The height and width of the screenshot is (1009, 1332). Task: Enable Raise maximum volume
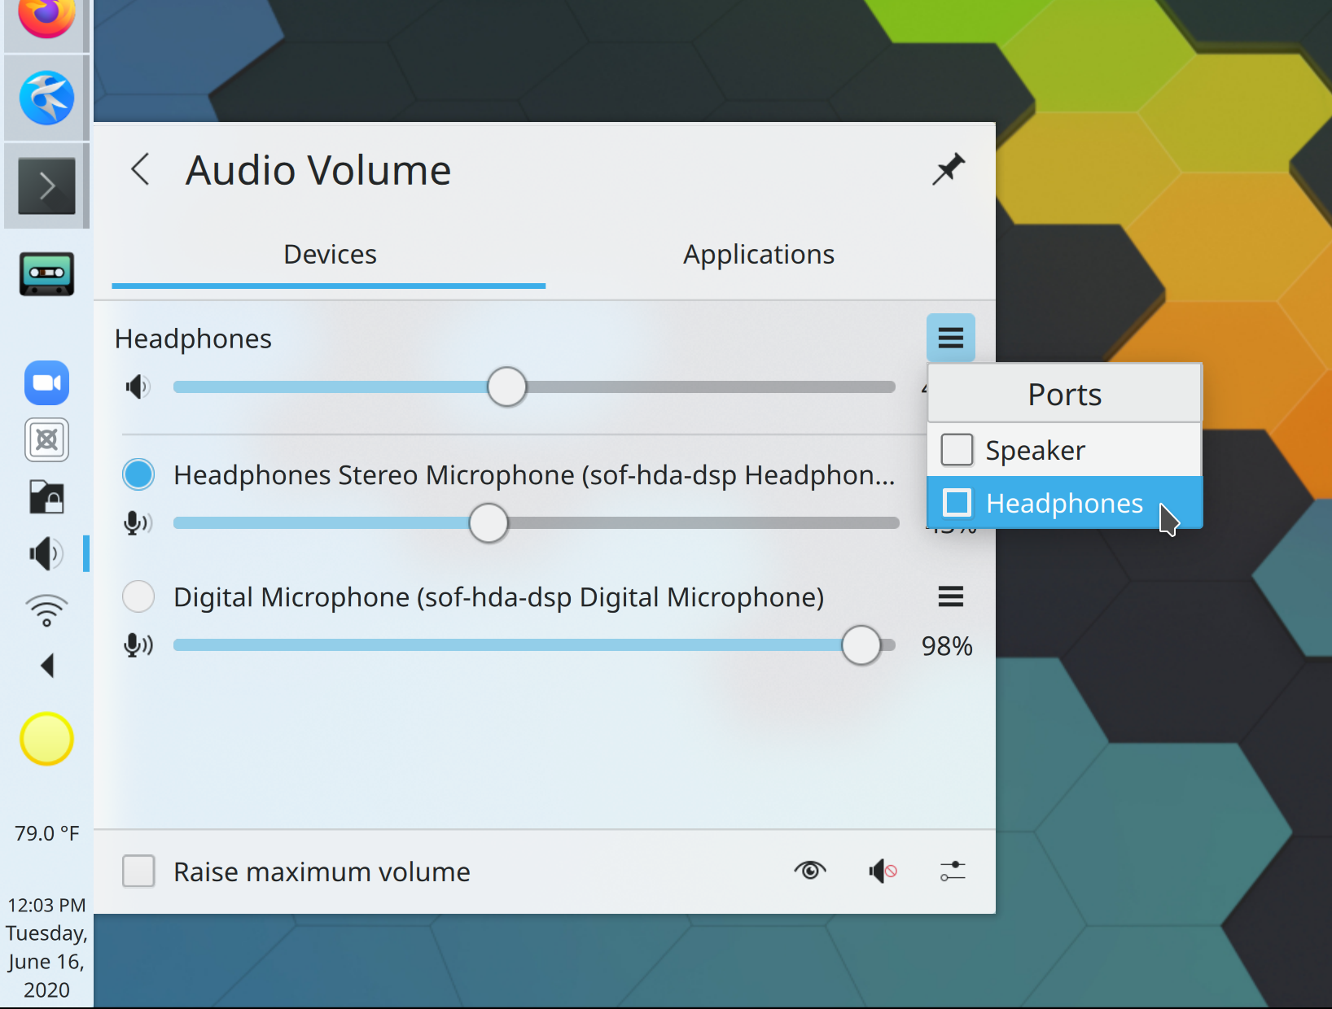click(x=138, y=871)
